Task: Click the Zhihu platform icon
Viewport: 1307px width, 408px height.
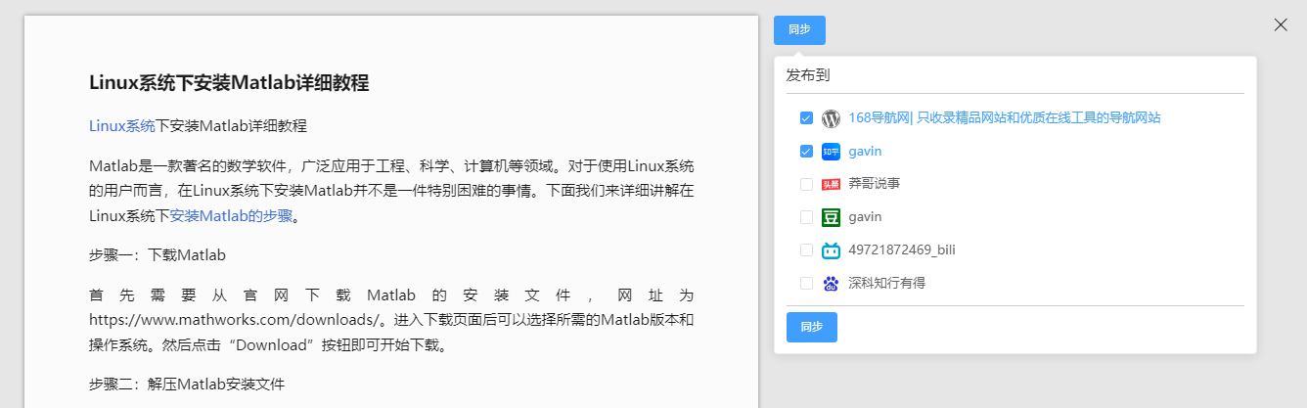Action: point(832,152)
